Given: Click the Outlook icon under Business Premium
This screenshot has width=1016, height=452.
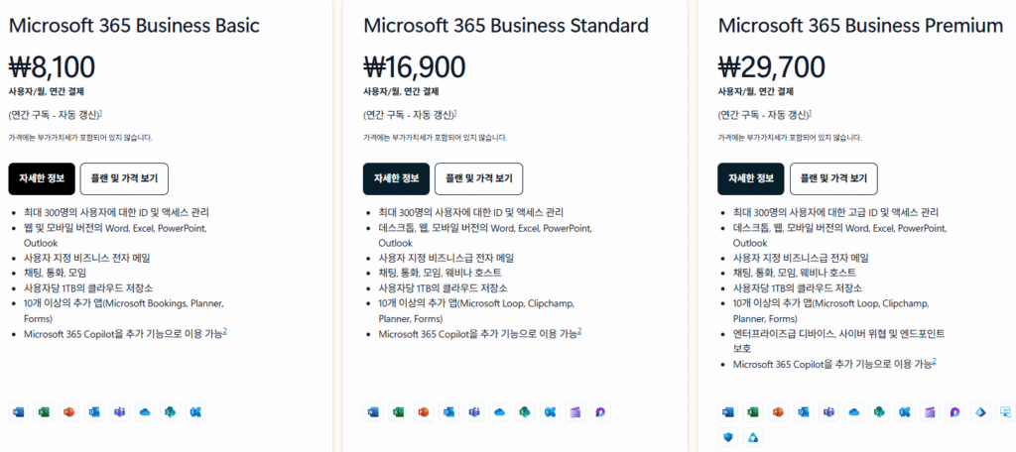Looking at the screenshot, I should [804, 411].
